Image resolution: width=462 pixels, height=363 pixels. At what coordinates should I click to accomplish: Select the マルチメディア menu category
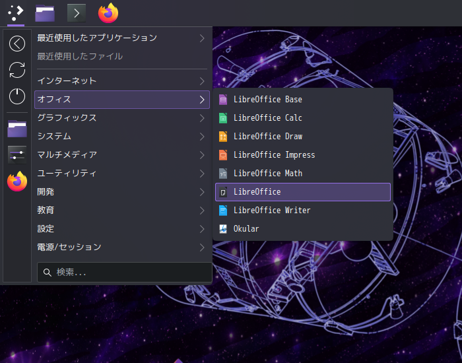click(x=122, y=155)
